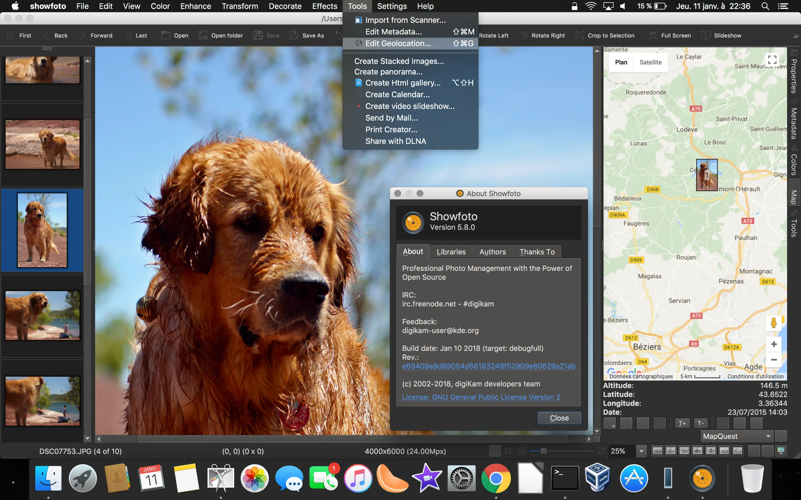Open the Decorate menu
The width and height of the screenshot is (801, 500).
pos(285,6)
